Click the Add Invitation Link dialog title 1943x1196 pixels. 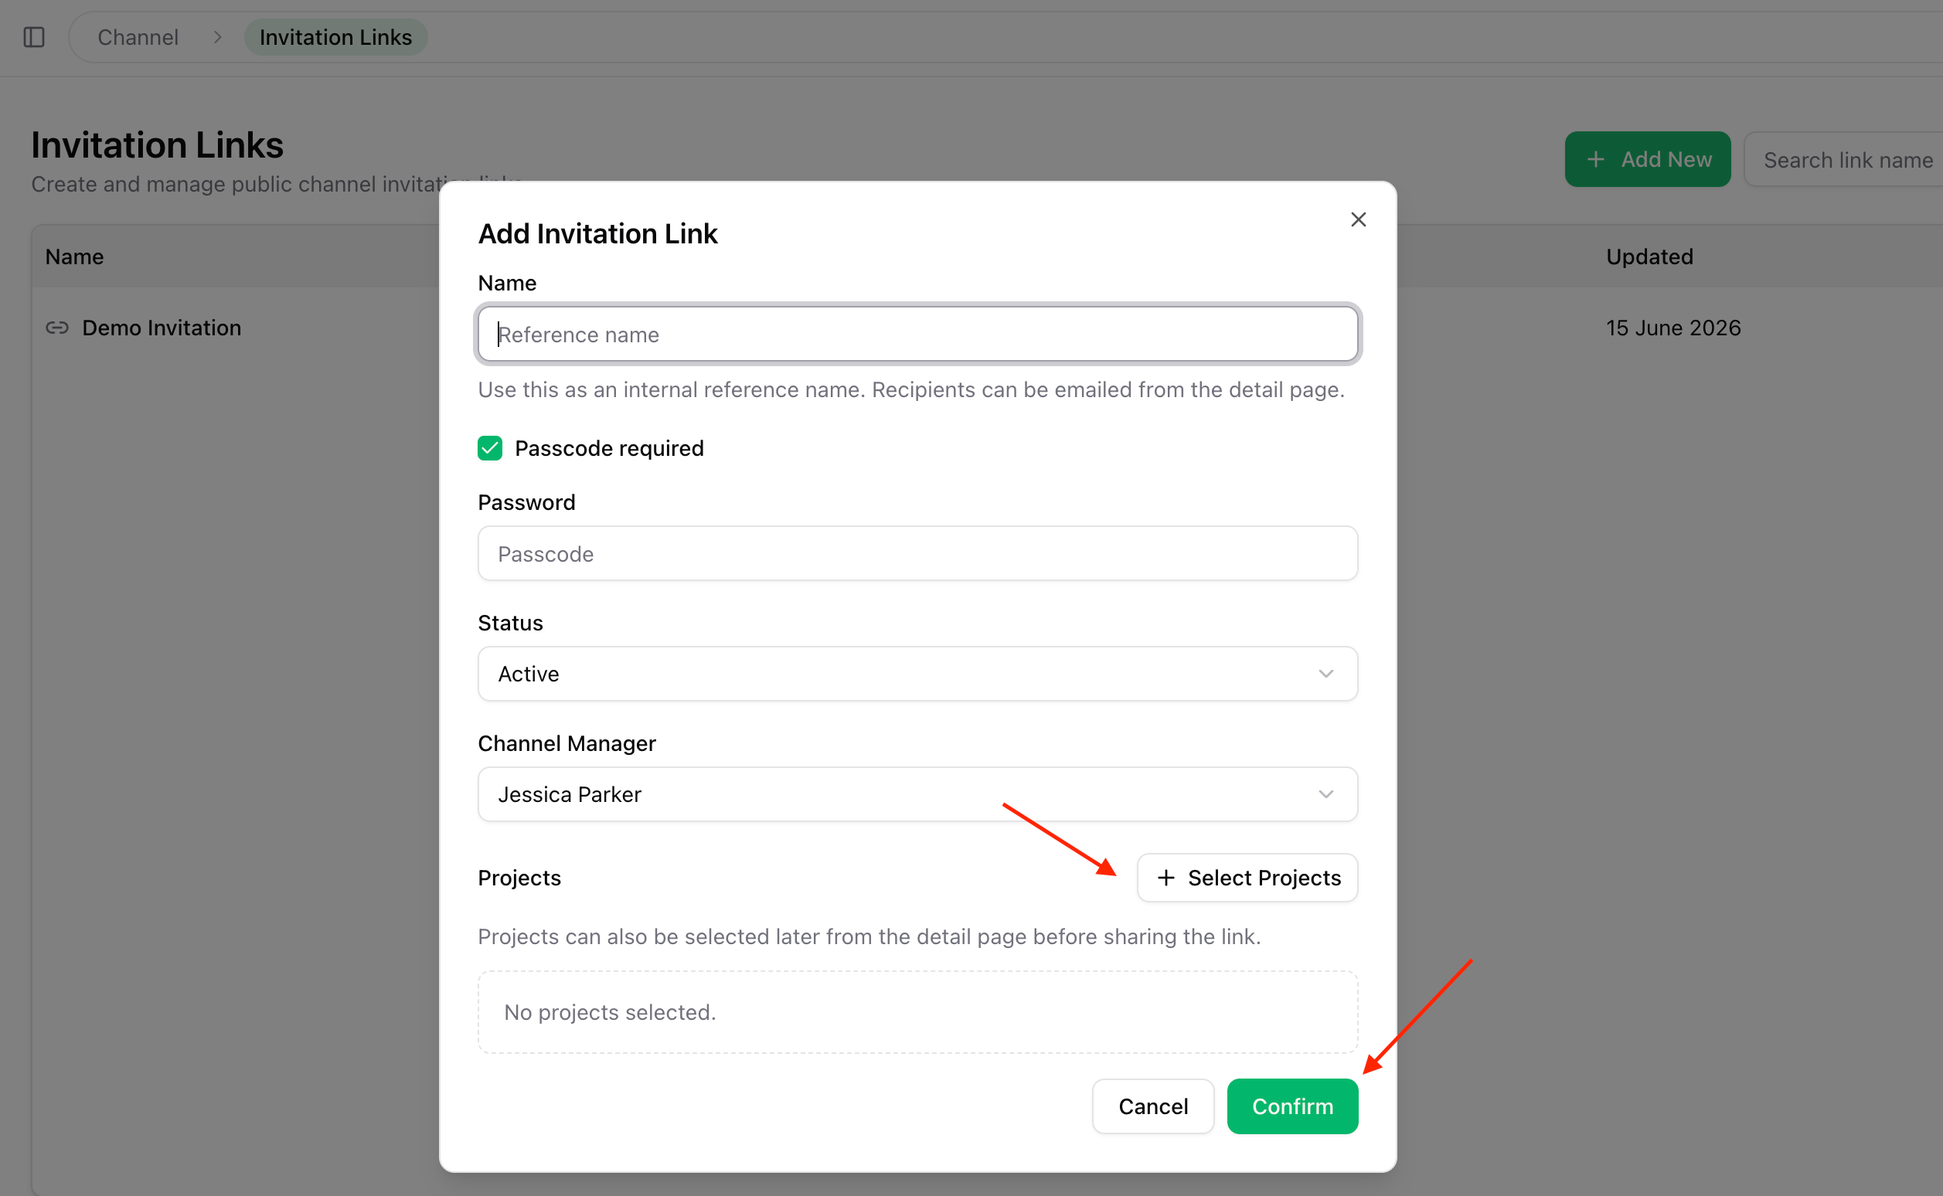tap(597, 233)
